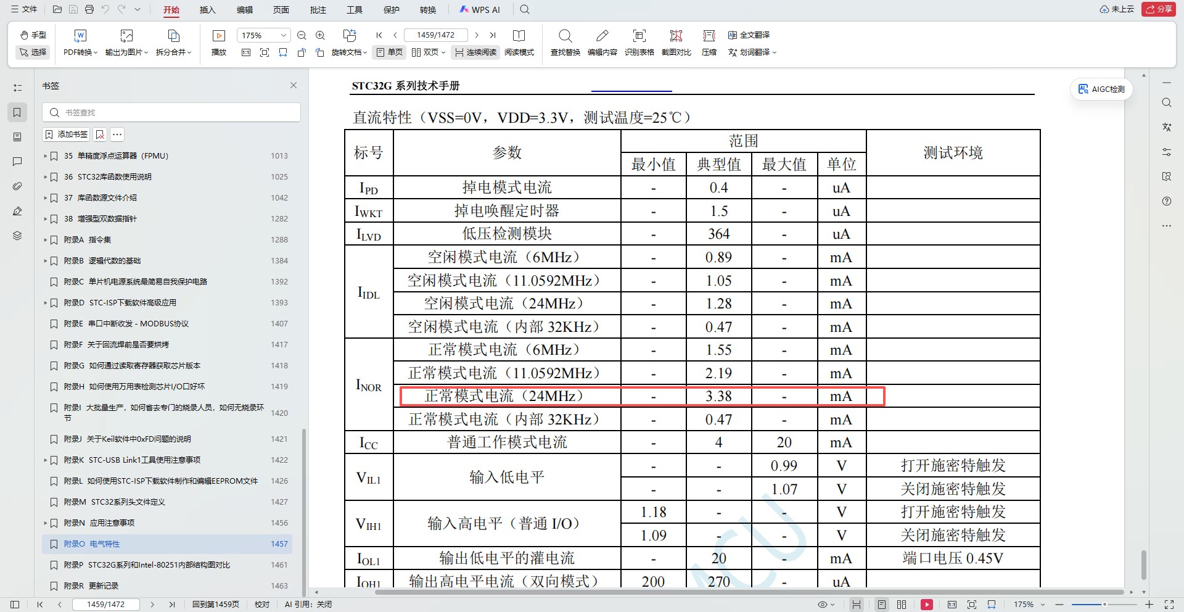The height and width of the screenshot is (612, 1184).
Task: Enable 单页 single page view
Action: 390,52
